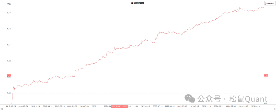Select the 2017-12-25 date on the axis

point(11,106)
